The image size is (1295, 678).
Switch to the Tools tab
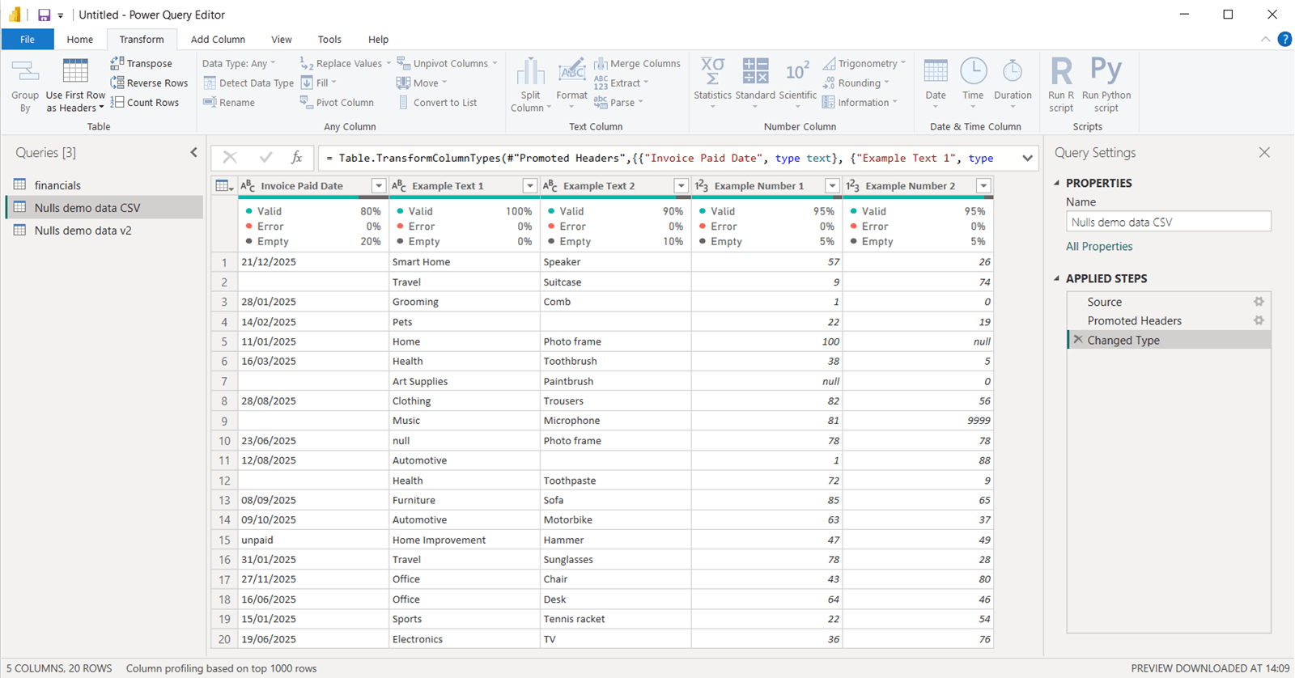click(329, 39)
